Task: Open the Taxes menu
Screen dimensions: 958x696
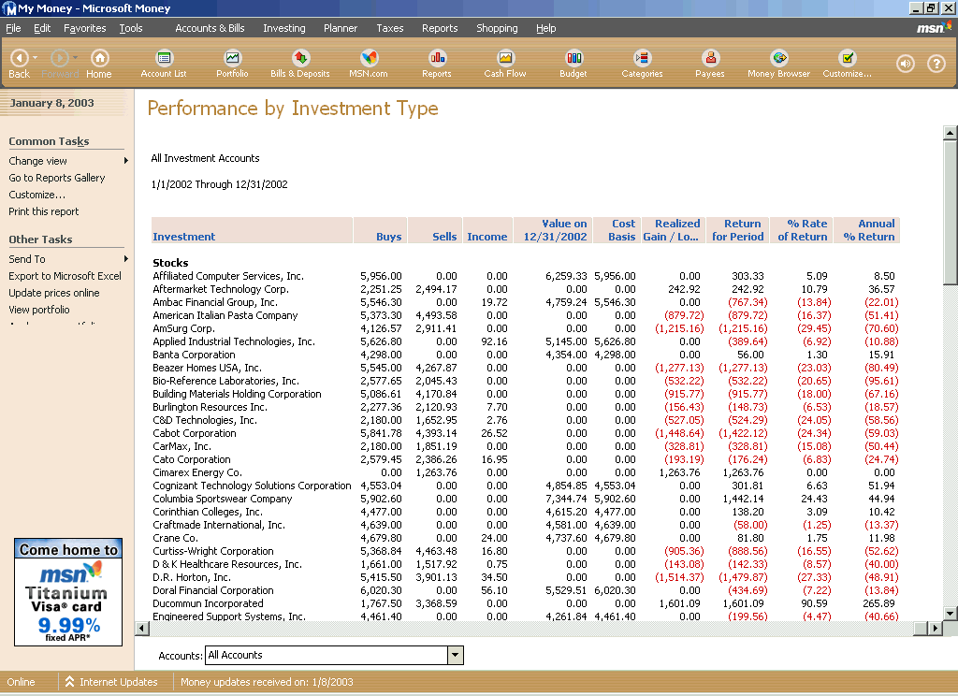Action: click(x=389, y=28)
